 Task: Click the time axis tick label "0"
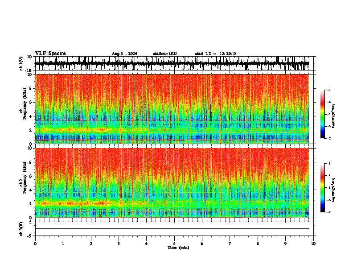[35, 244]
